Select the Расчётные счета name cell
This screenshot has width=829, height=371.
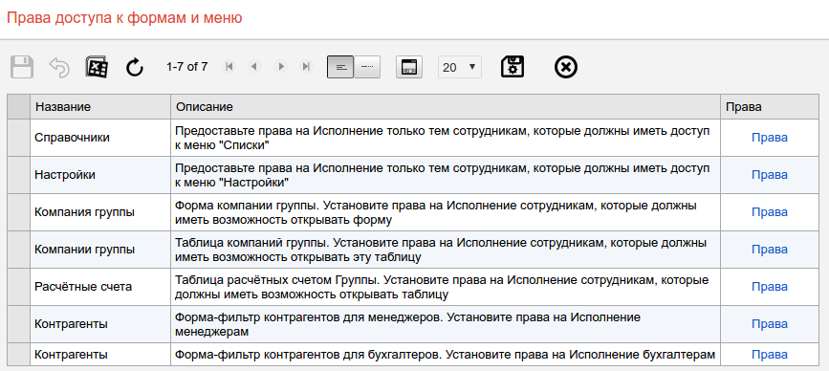[x=100, y=287]
